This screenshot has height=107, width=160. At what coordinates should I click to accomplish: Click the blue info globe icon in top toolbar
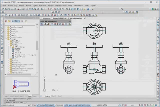[x=88, y=9]
